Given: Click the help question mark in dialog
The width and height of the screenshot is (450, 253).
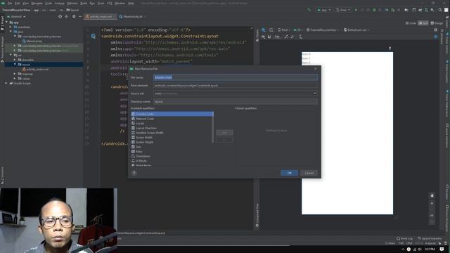Looking at the screenshot, I should click(134, 173).
